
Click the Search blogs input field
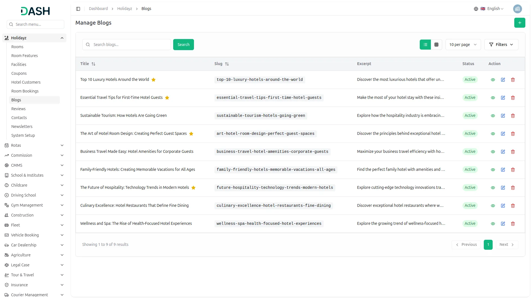tap(130, 45)
